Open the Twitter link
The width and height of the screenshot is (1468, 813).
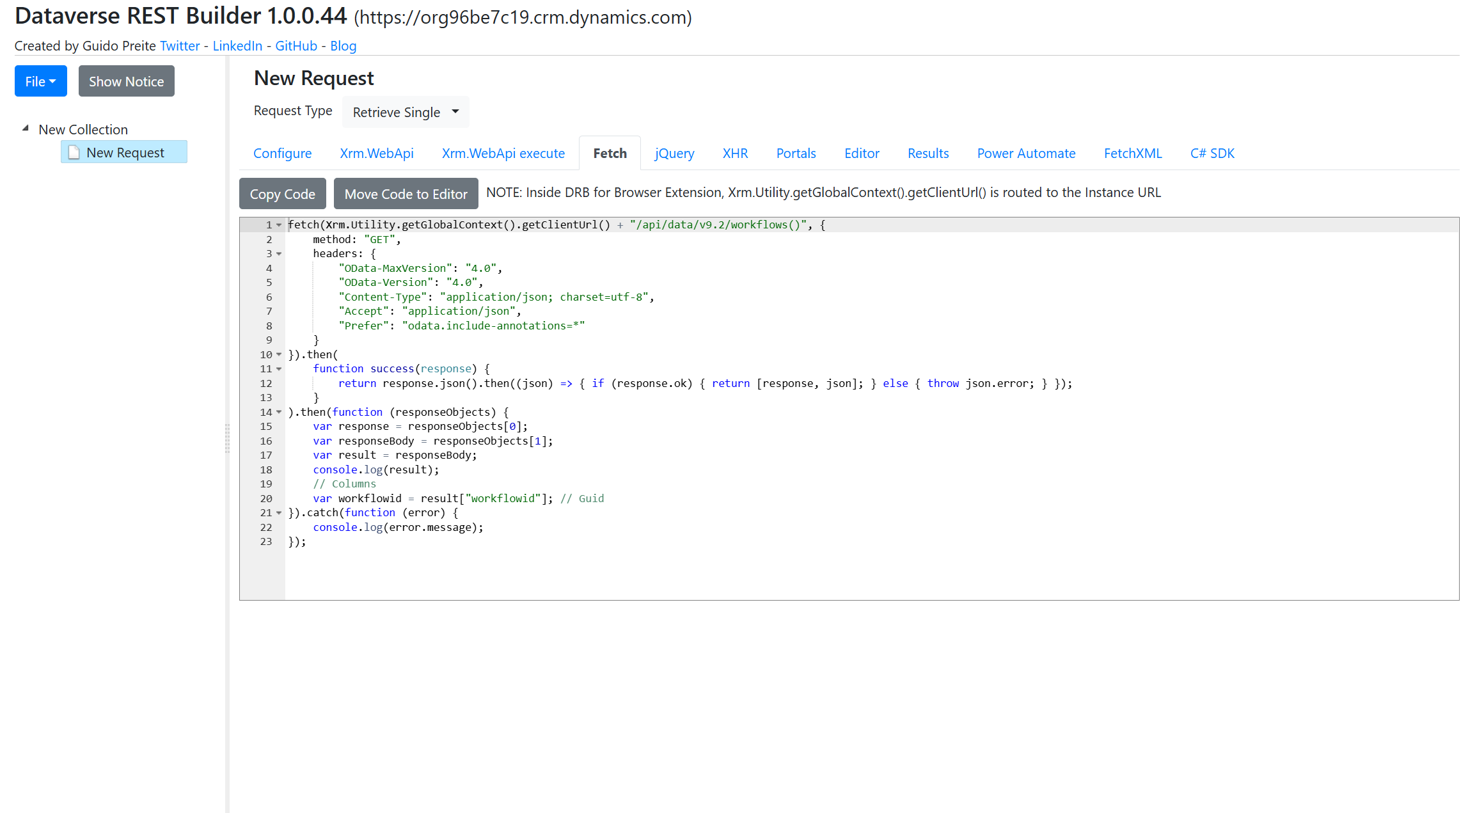click(x=180, y=46)
